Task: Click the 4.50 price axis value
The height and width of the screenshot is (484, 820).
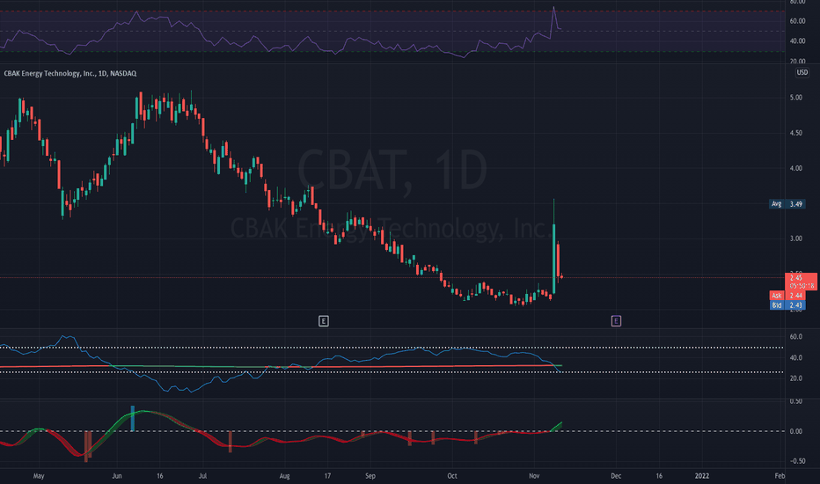Action: pos(796,133)
